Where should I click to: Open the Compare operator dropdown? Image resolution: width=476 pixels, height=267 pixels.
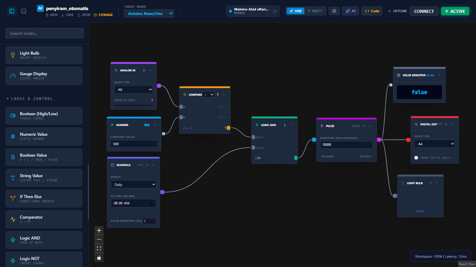pyautogui.click(x=209, y=94)
